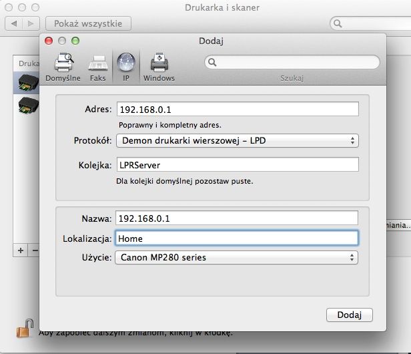Click the minus button to remove a printer
Screen dimensions: 411x354
(34, 250)
